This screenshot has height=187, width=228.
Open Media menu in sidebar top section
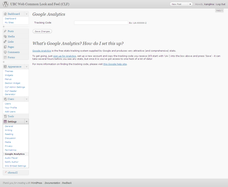(11, 36)
